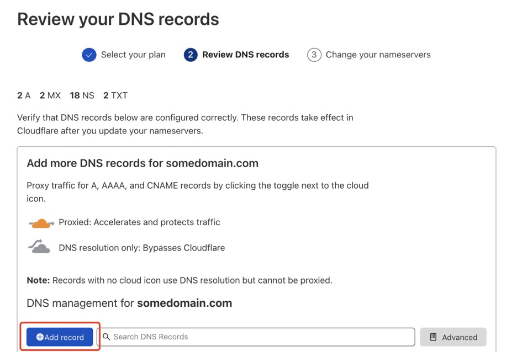Click the magnifying glass in the search field
This screenshot has width=517, height=352.
point(107,337)
